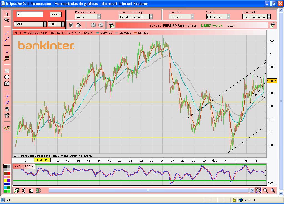Pick the orange color swatch
The height and width of the screenshot is (204, 284).
tap(9, 177)
